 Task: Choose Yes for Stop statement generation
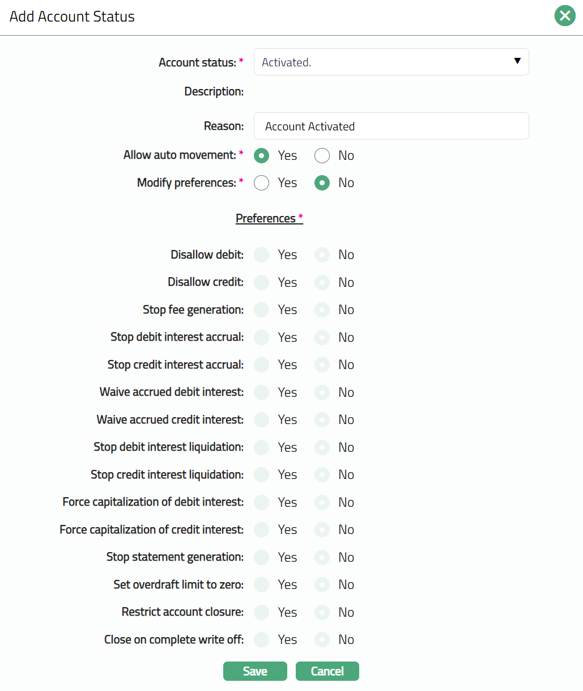[x=262, y=557]
